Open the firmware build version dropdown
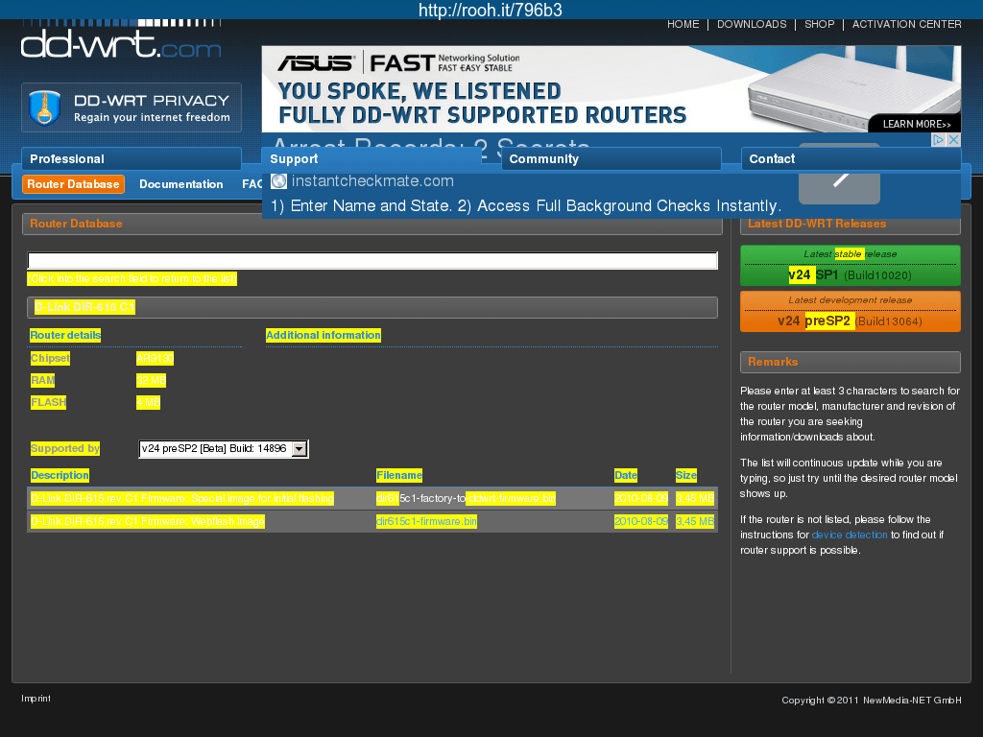The height and width of the screenshot is (737, 983). [x=299, y=448]
